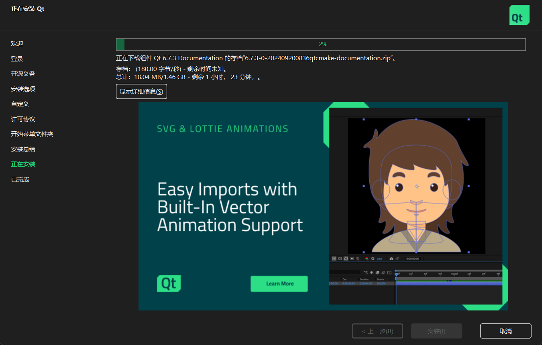The height and width of the screenshot is (345, 542).
Task: Select the 欢迎 step in sidebar
Action: tap(17, 44)
